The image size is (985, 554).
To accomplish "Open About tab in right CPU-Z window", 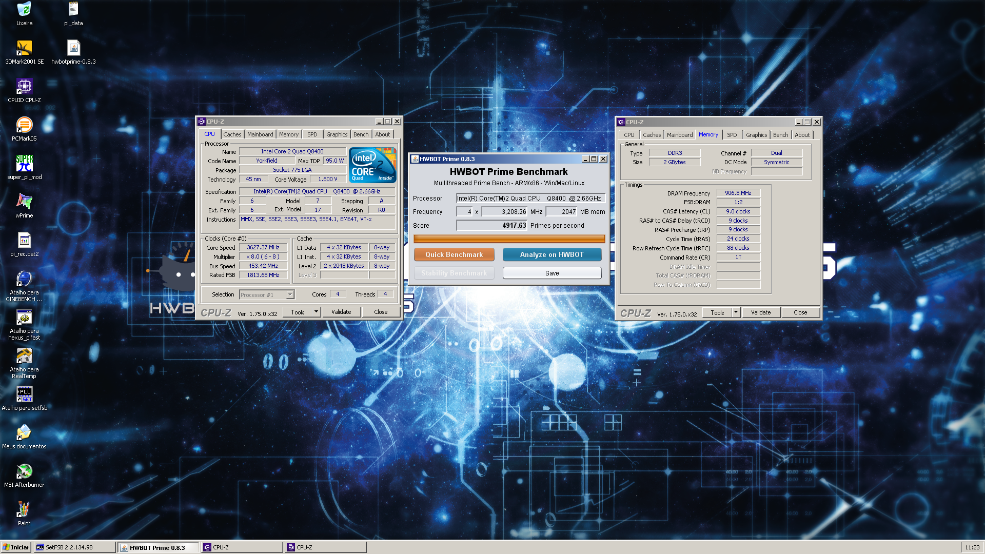I will coord(802,135).
